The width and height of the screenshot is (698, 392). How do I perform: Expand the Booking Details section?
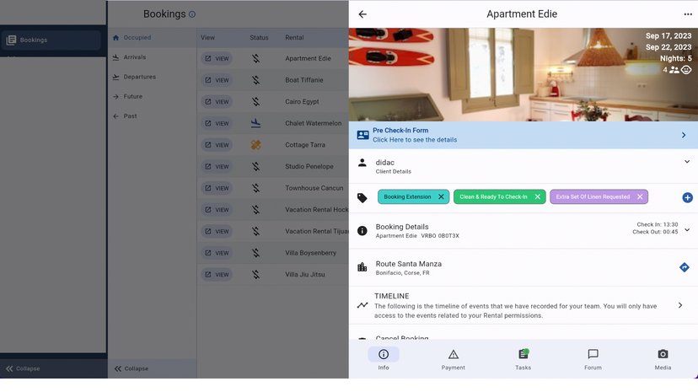pos(686,230)
